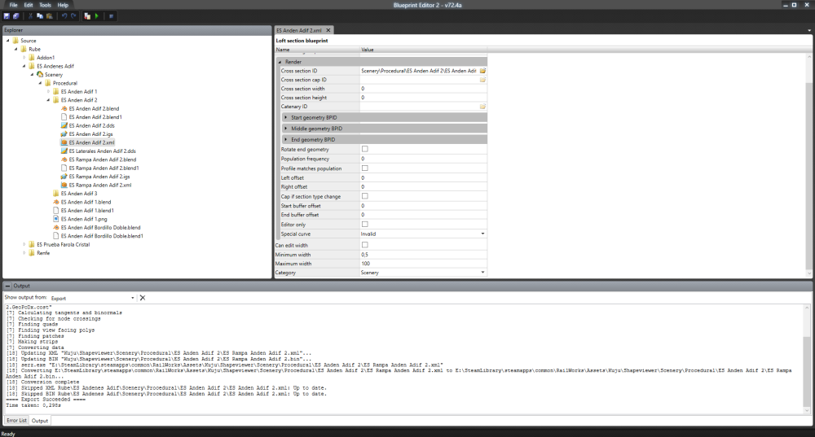Expand the Start geometry BPID section
815x437 pixels.
pos(286,118)
